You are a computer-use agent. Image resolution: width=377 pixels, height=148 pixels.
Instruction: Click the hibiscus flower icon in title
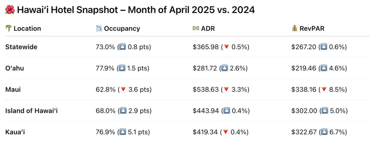(10, 10)
